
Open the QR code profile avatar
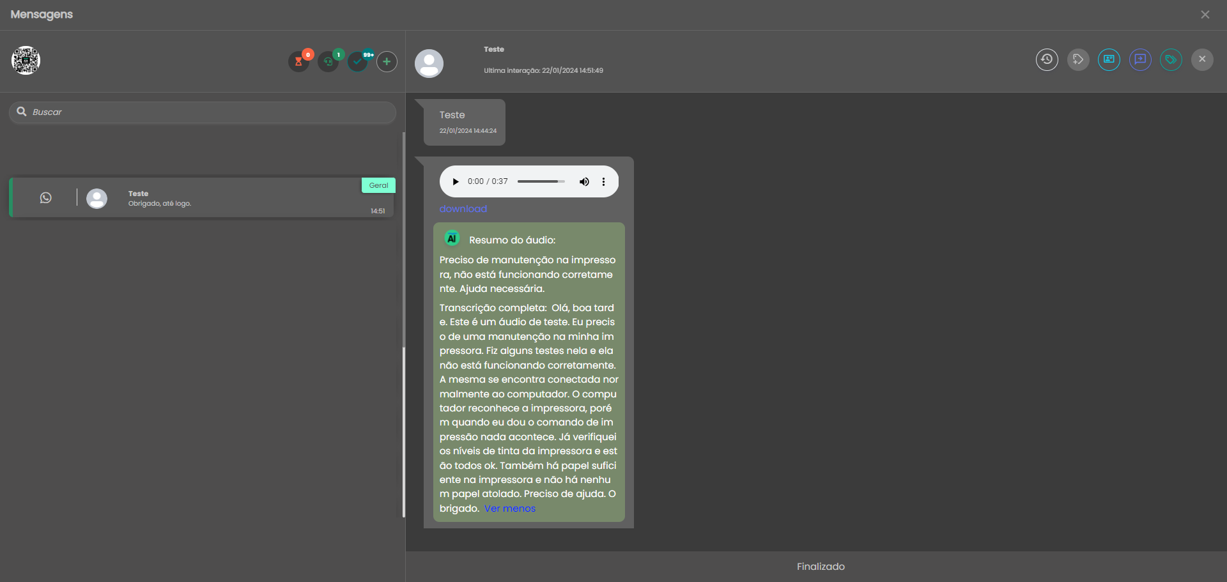click(26, 61)
